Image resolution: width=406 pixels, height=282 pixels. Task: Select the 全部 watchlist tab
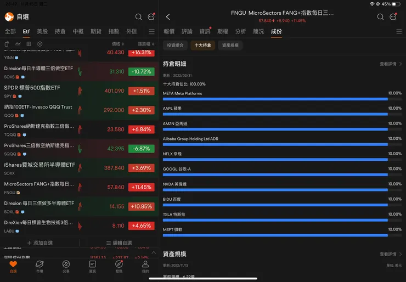click(x=10, y=32)
